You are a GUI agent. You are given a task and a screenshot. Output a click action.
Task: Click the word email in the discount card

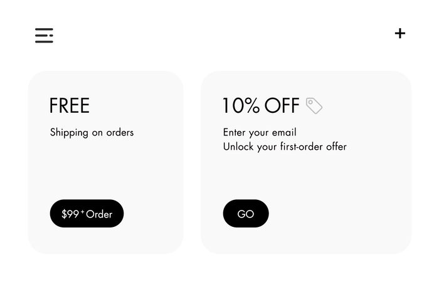click(x=284, y=133)
